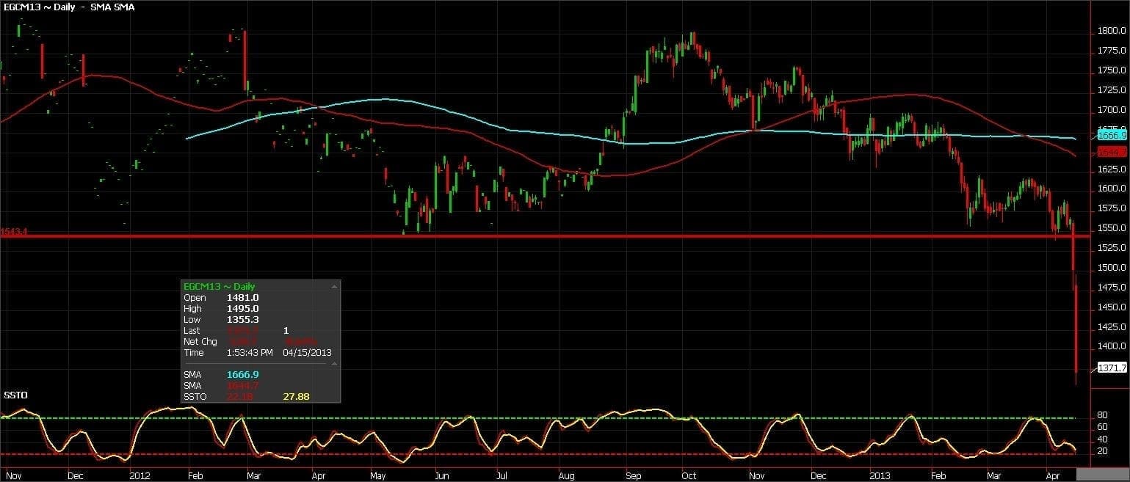
Task: Click the SSTO indicator panel label
Action: 15,395
